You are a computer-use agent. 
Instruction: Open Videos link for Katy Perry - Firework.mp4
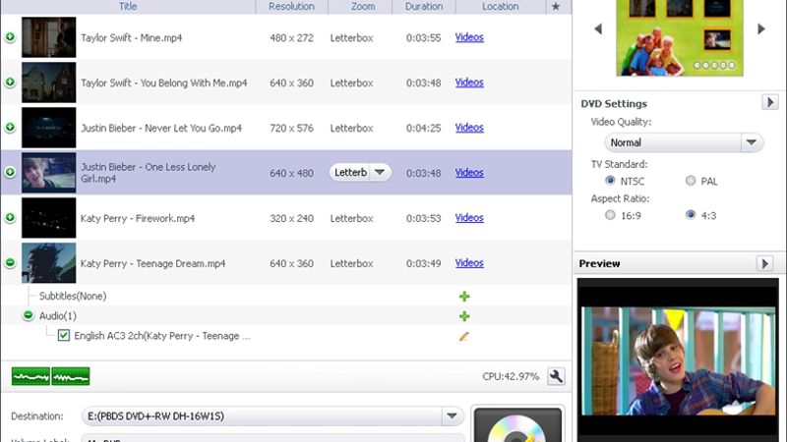point(469,217)
